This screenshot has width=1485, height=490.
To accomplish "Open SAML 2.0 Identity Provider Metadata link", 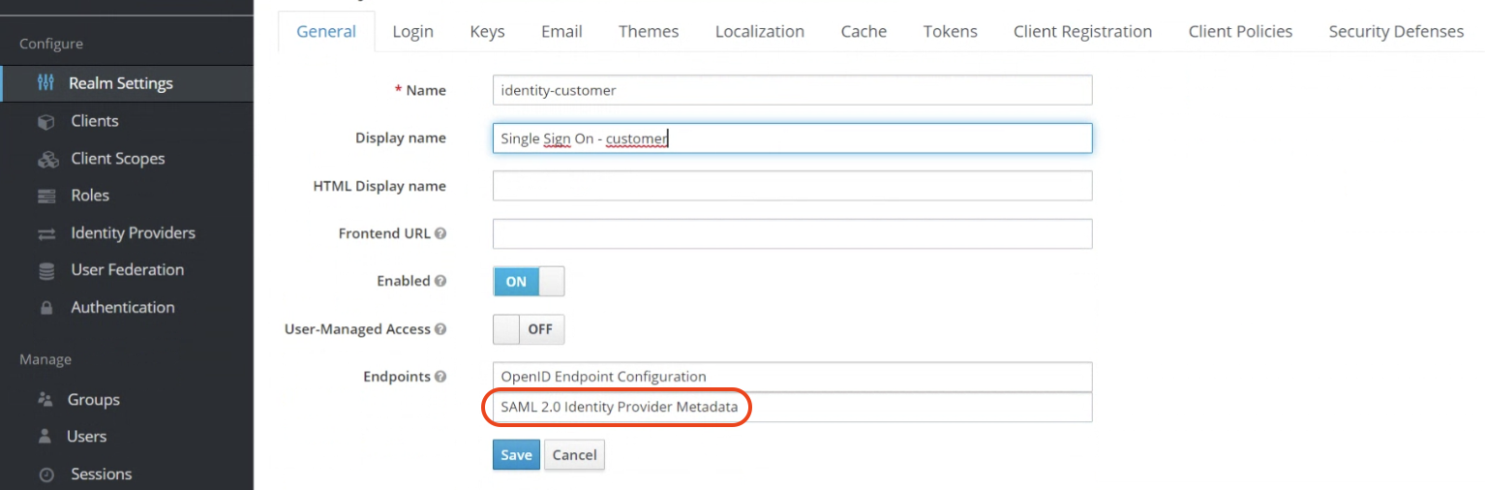I will (619, 407).
